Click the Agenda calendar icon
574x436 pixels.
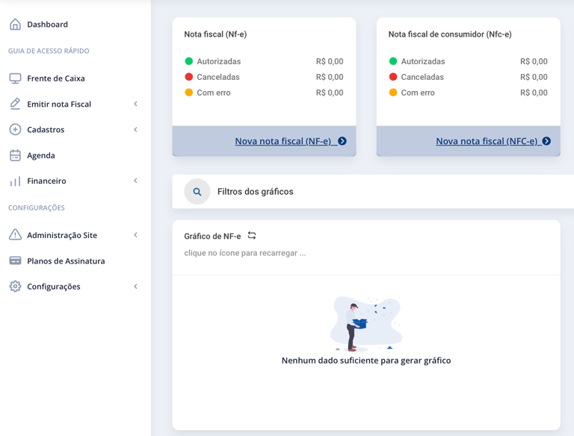tap(15, 155)
